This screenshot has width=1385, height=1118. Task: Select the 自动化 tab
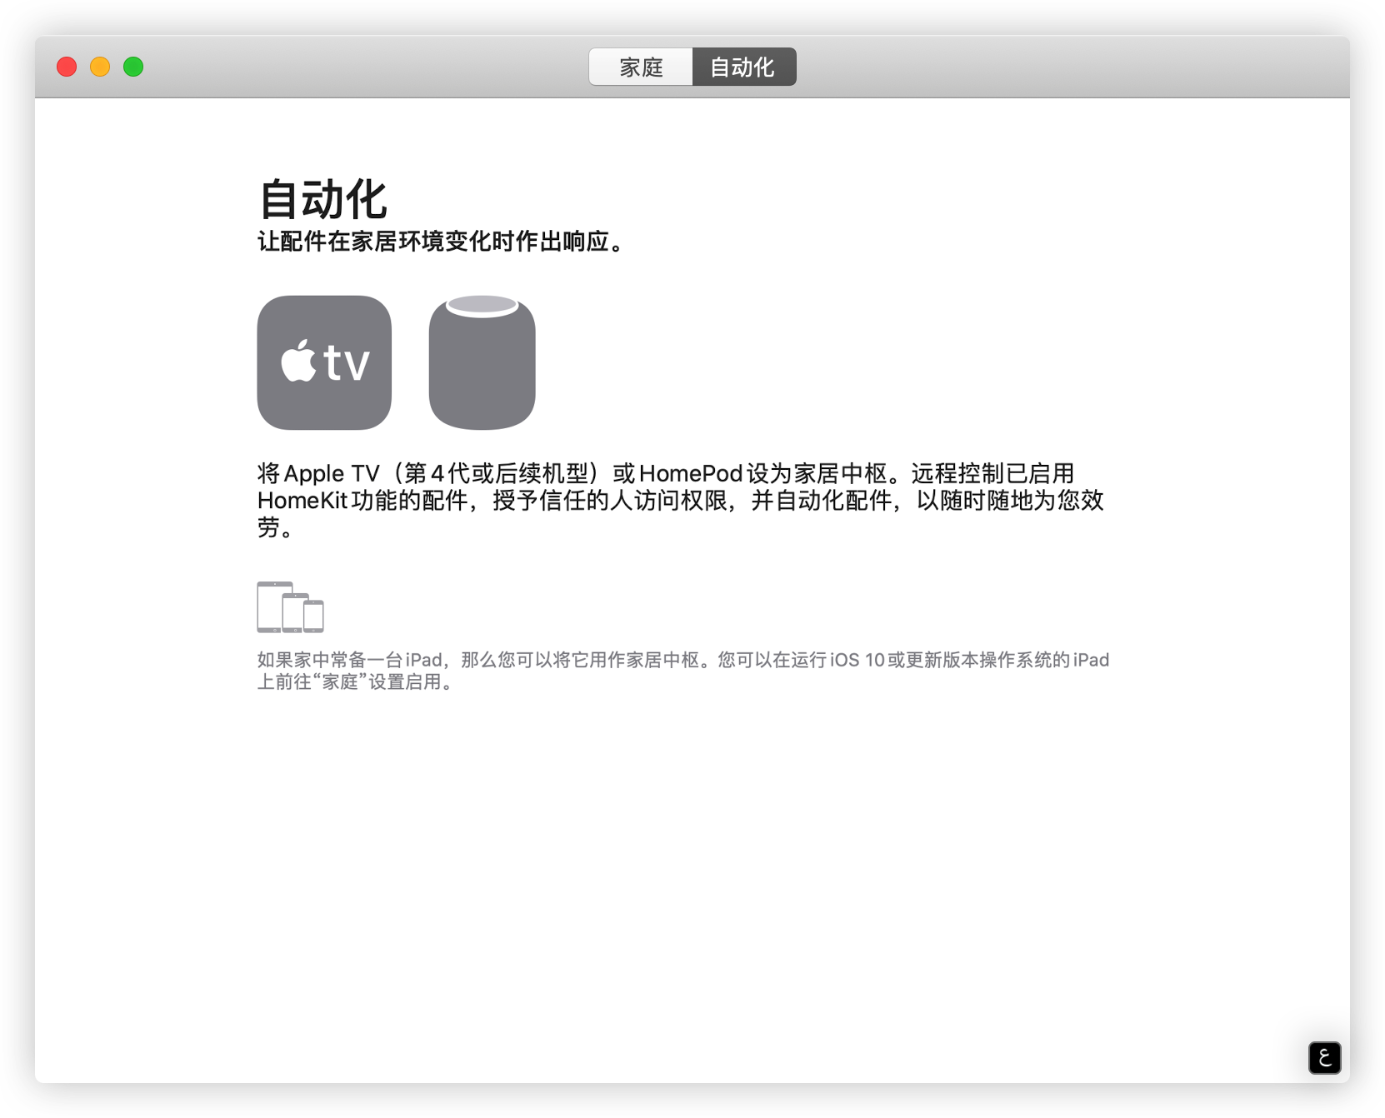coord(744,67)
